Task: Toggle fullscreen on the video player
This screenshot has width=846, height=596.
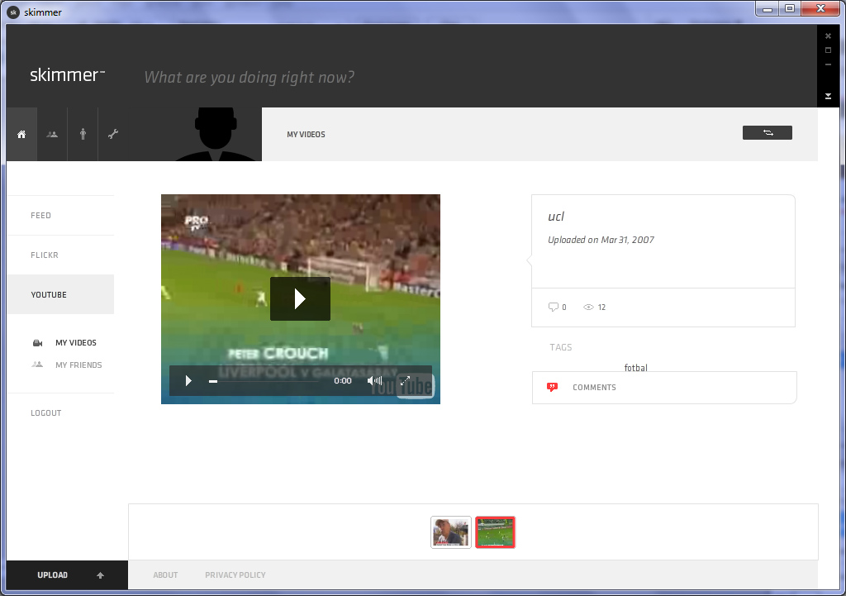Action: [405, 380]
